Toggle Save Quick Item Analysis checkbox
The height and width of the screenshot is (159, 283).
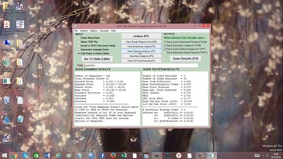pos(165,45)
